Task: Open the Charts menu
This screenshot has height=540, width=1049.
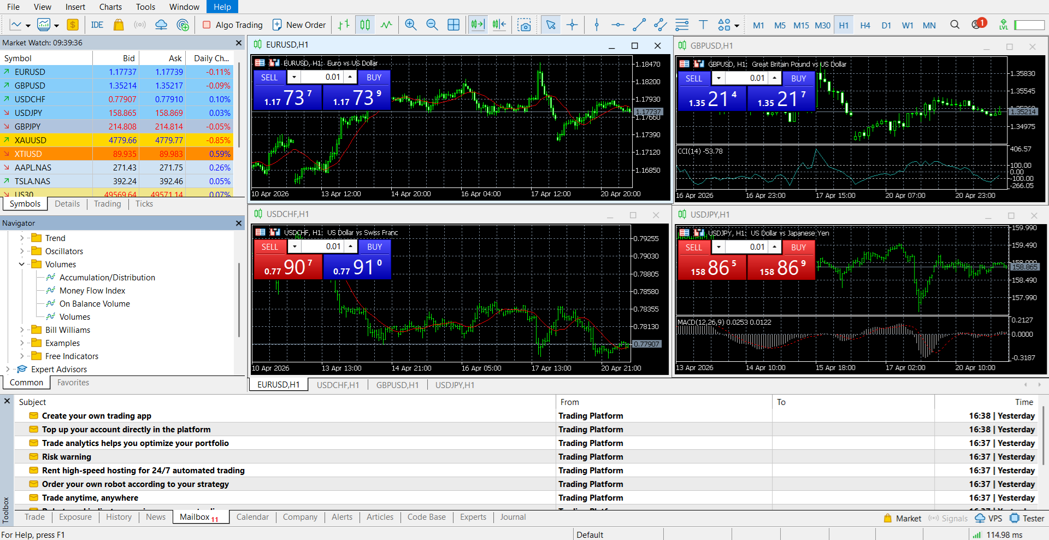Action: pyautogui.click(x=110, y=7)
